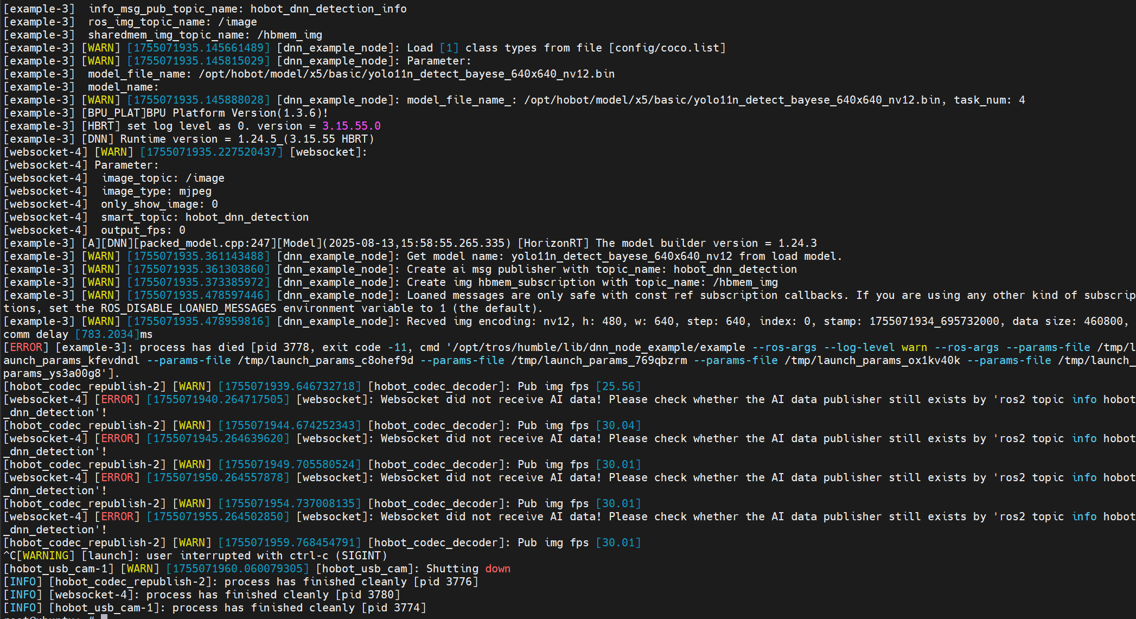The image size is (1136, 619).
Task: Click 'pid 3776' in the codec republish line
Action: click(x=446, y=582)
